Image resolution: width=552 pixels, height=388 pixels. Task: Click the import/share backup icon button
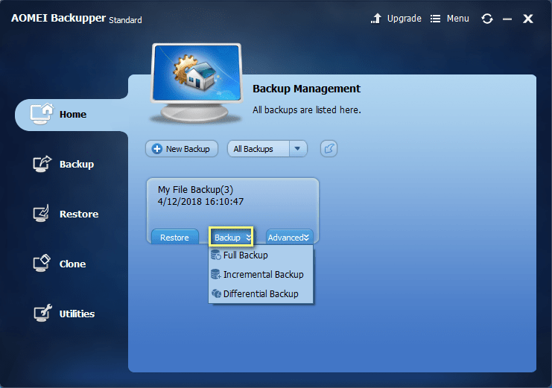coord(329,149)
